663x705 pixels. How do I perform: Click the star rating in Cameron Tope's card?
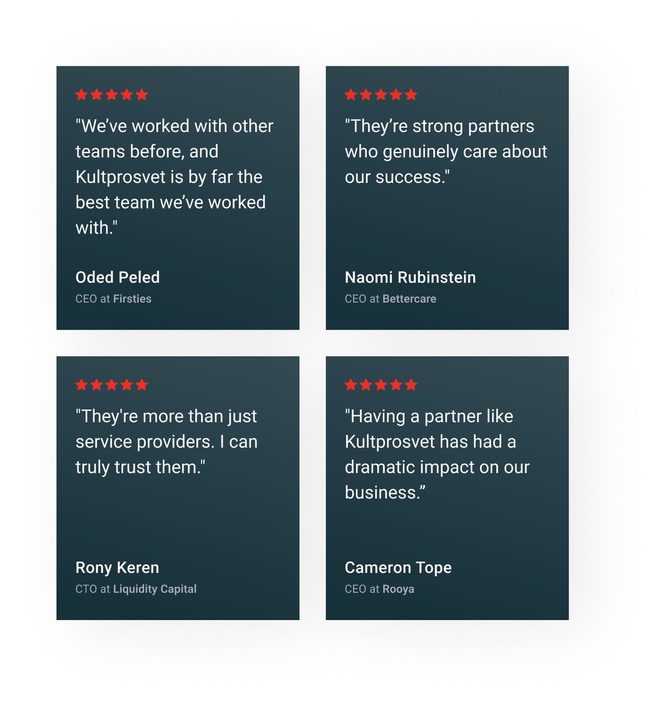pos(381,385)
